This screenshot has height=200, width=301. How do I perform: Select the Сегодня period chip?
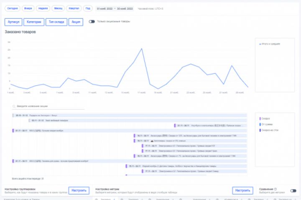[x=12, y=8]
